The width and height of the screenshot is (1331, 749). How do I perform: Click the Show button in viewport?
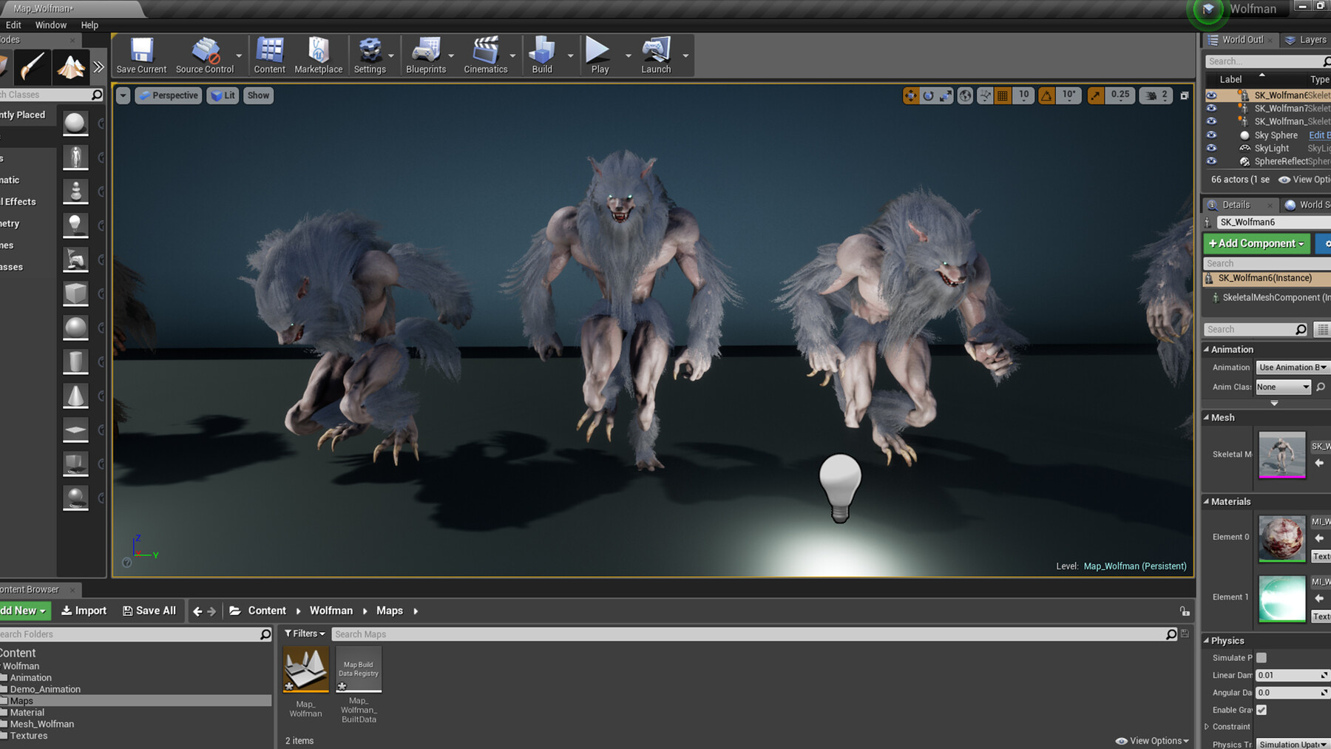(258, 95)
